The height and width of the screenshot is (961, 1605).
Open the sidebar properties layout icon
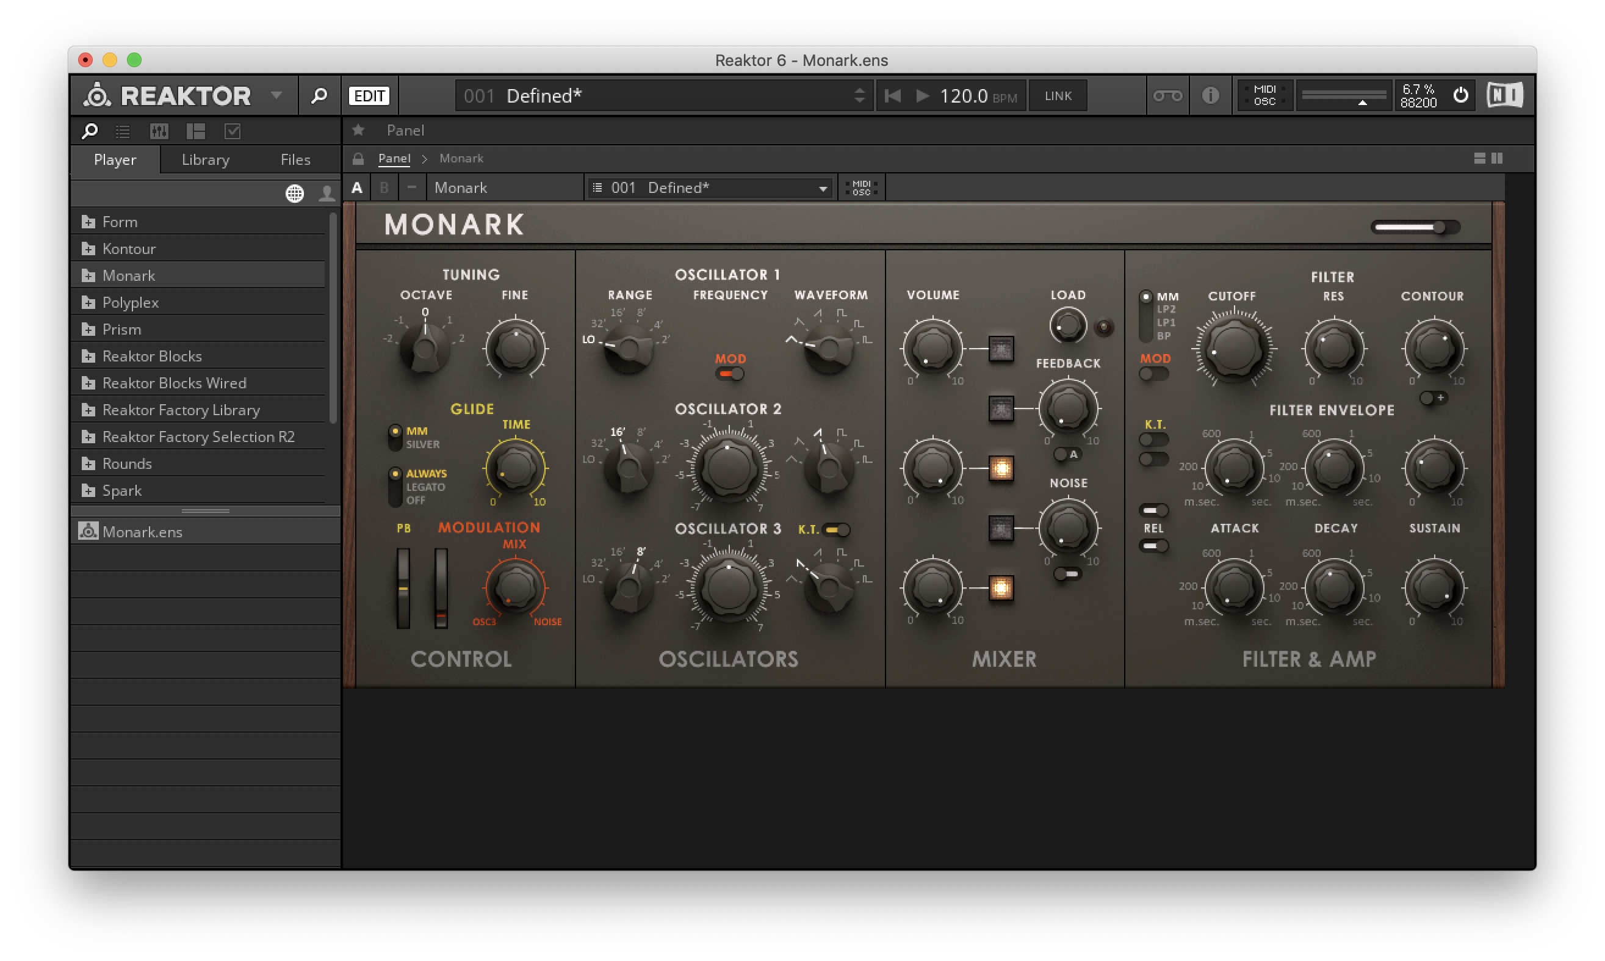tap(195, 131)
